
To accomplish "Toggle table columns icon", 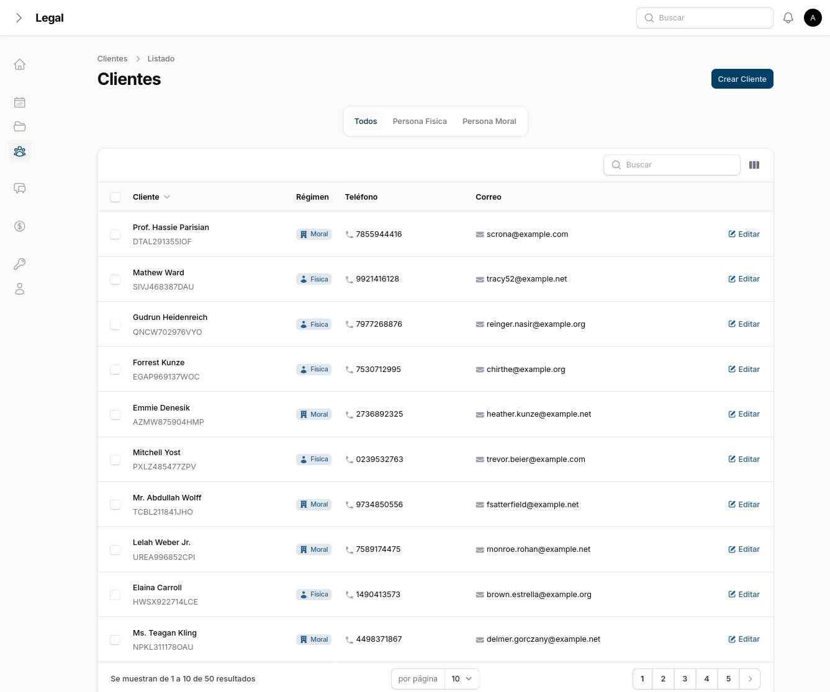I will pyautogui.click(x=754, y=165).
